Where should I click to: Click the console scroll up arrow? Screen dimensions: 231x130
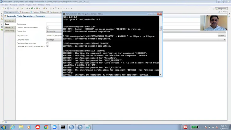(160, 17)
